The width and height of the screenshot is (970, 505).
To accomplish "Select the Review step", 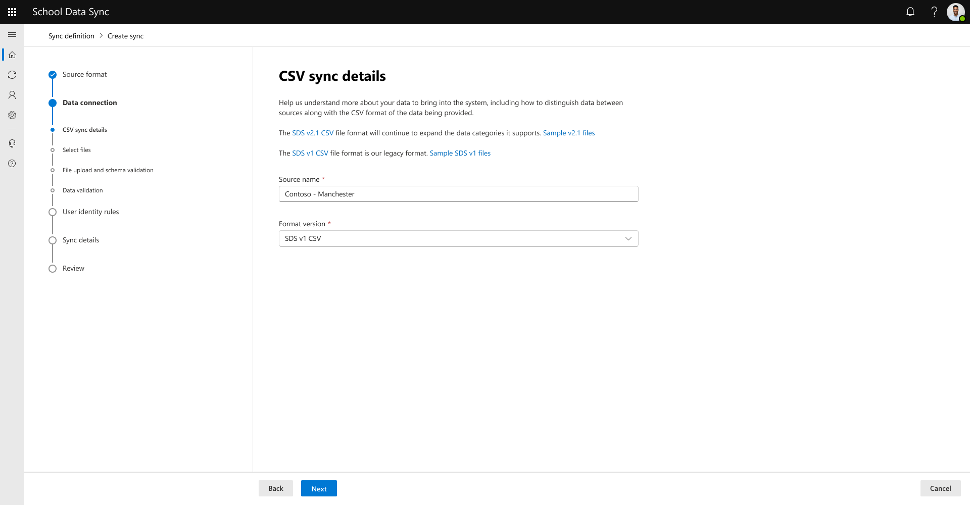I will click(x=73, y=268).
